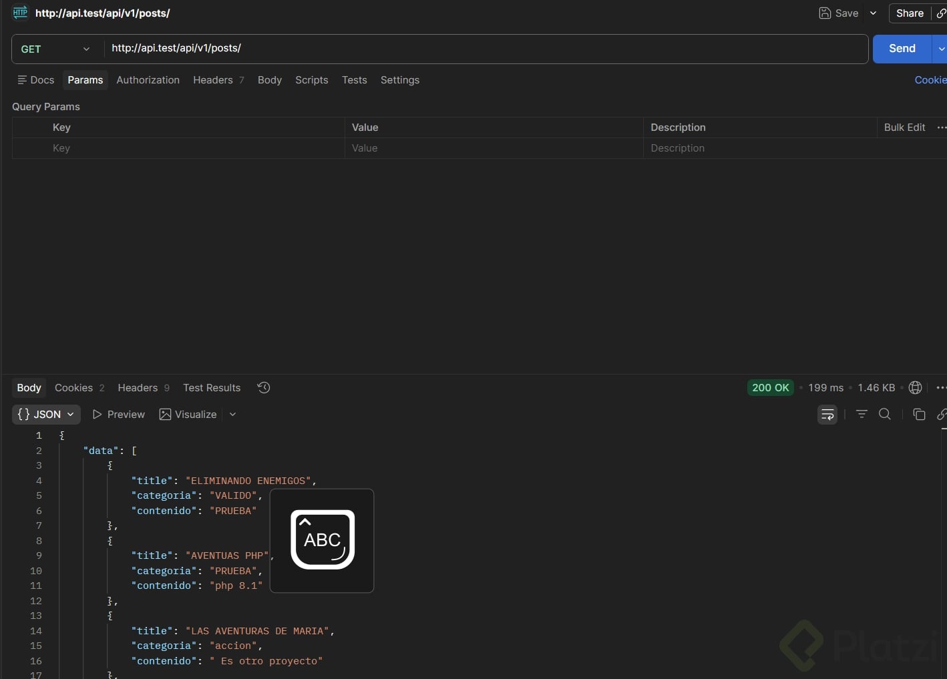947x679 pixels.
Task: Click the Value placeholder cell in Query Params
Action: [494, 148]
